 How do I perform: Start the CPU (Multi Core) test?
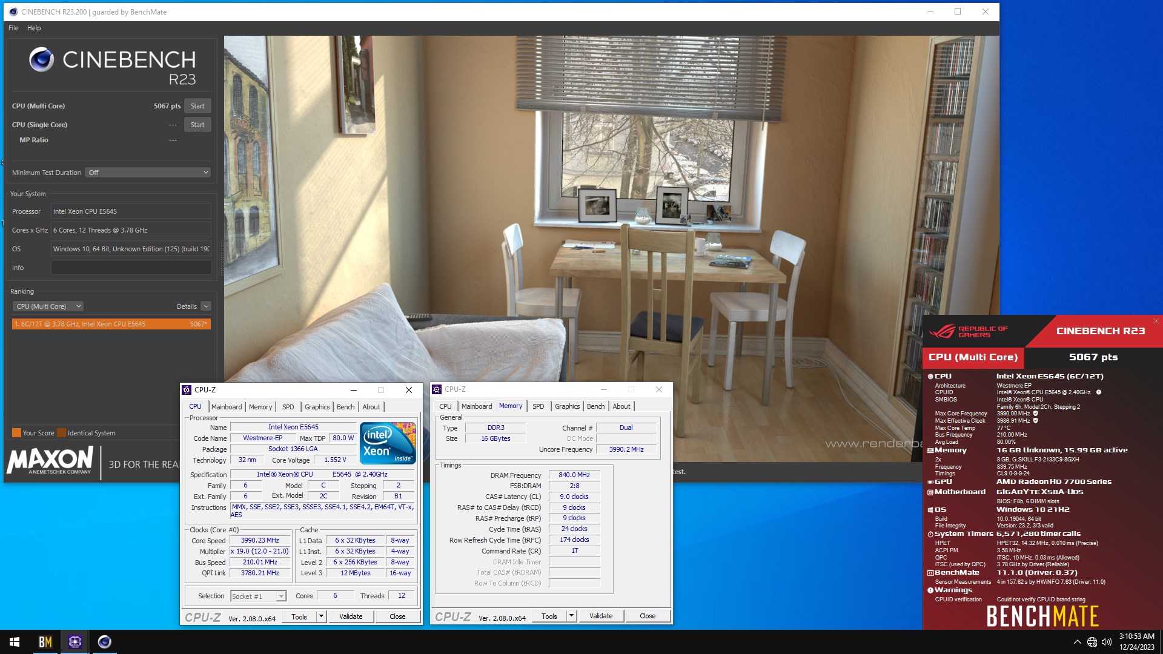click(x=197, y=106)
